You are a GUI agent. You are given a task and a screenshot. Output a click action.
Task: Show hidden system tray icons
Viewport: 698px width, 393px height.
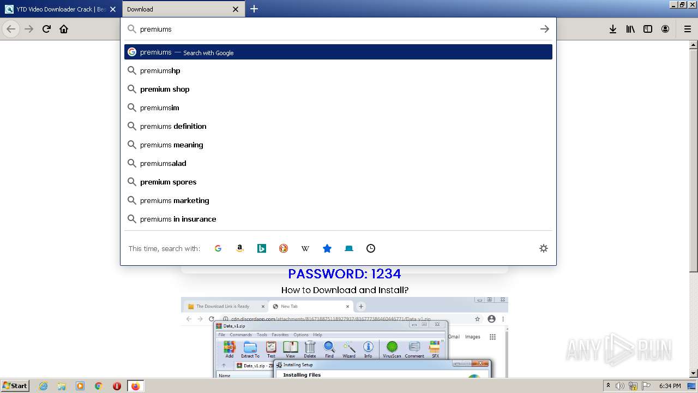click(608, 386)
